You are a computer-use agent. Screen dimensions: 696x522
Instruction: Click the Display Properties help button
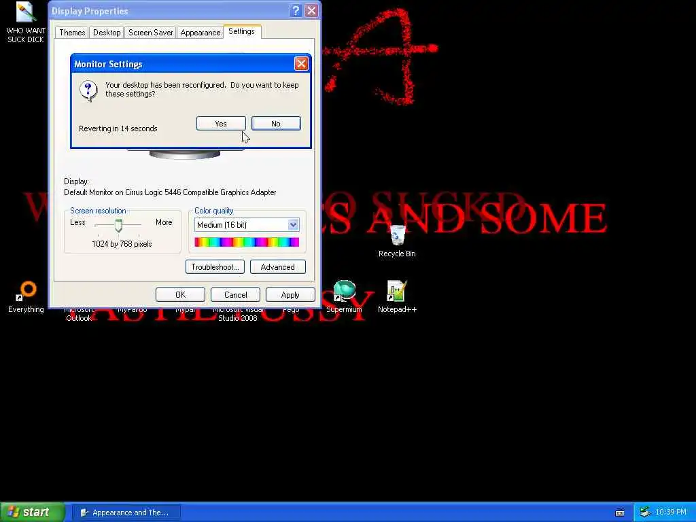pos(295,11)
